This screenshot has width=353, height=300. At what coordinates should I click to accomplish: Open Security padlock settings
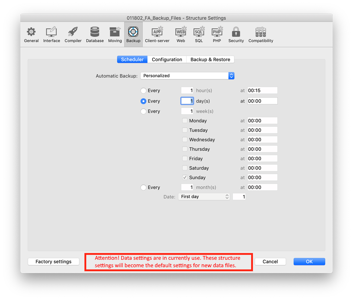(236, 35)
